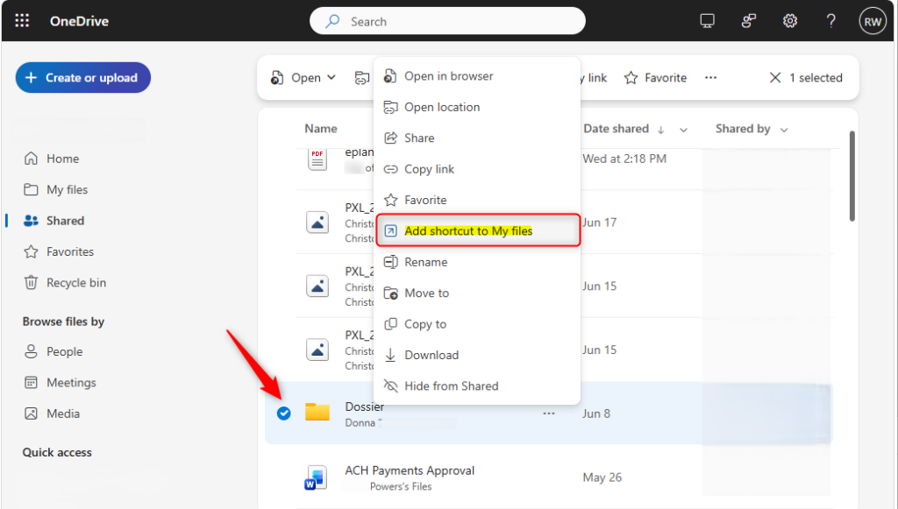Screen dimensions: 898x509
Task: Select Shared in sidebar
Action: coord(53,220)
